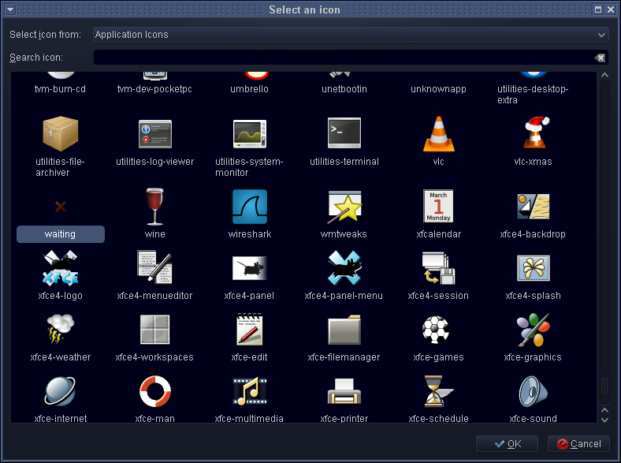Viewport: 621px width, 463px height.
Task: Click the xfcalendar icon
Action: point(438,207)
